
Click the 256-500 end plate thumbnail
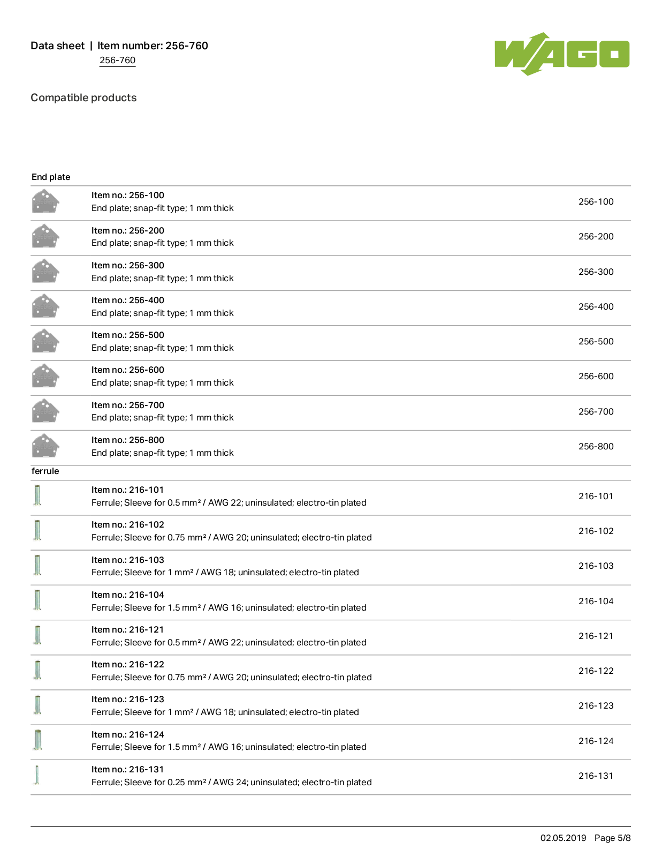tap(45, 341)
